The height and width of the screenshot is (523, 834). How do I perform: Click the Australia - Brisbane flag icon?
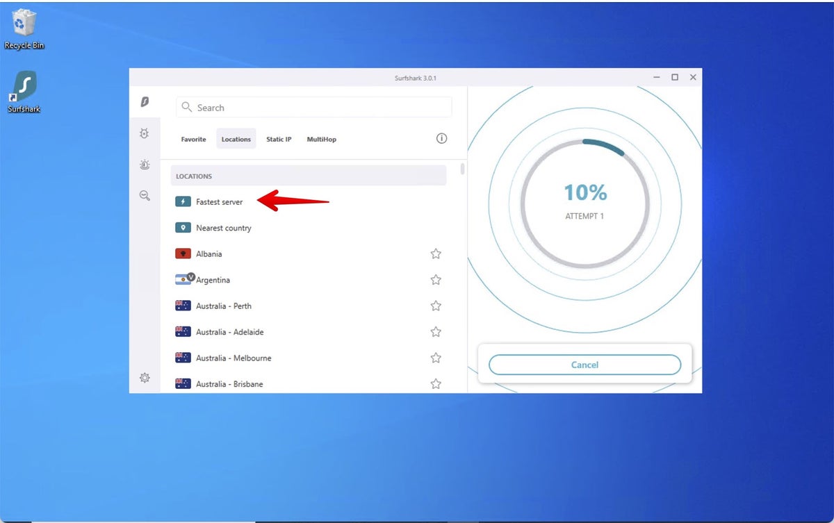(183, 384)
